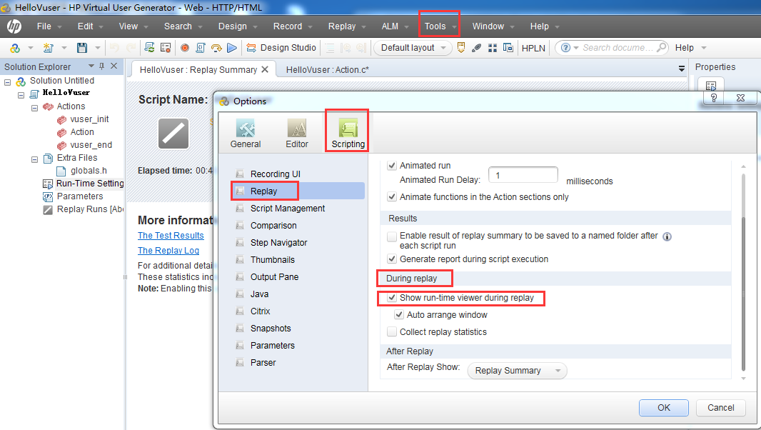The image size is (761, 430).
Task: Click the Save disk icon in toolbar
Action: tap(82, 48)
